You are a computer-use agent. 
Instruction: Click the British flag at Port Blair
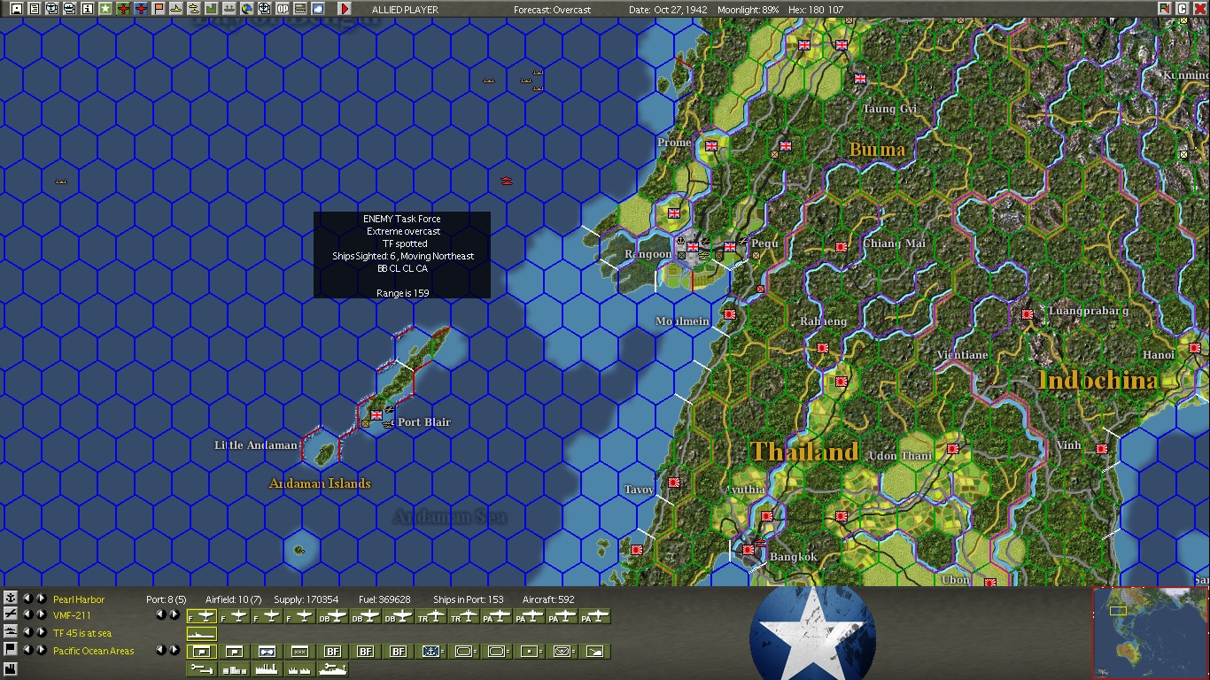pos(376,414)
